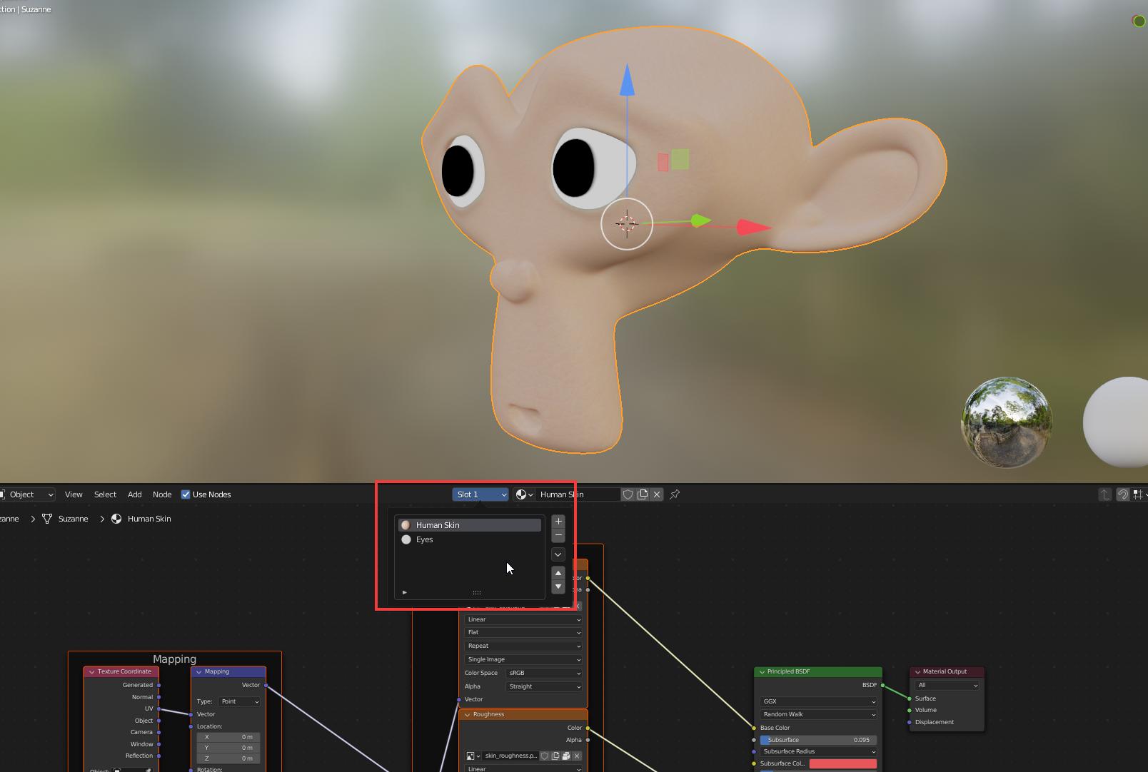Open the material slot specials chevron menu

(558, 554)
